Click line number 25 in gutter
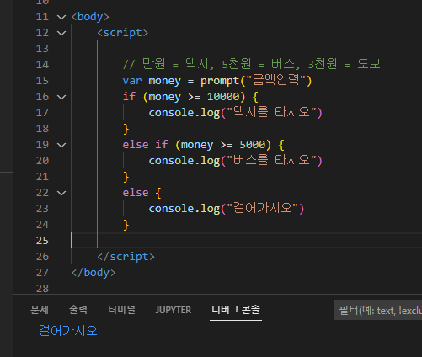 coord(42,241)
